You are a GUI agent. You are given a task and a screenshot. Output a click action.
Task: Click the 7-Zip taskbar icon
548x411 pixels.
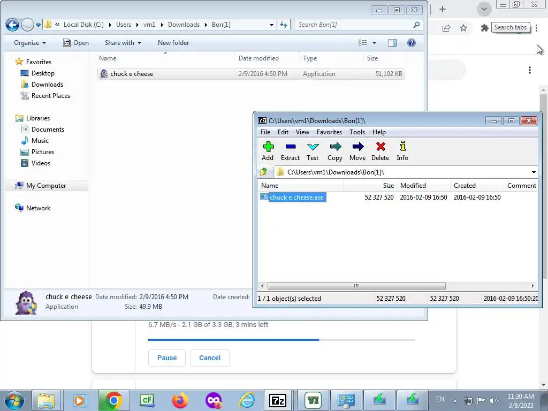coord(278,400)
